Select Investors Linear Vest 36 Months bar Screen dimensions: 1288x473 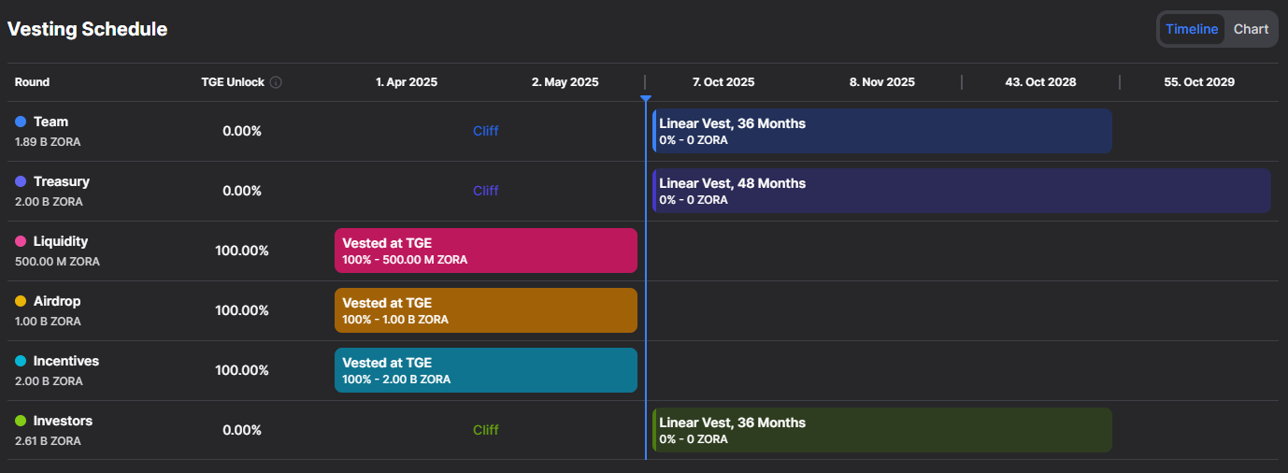click(x=881, y=430)
